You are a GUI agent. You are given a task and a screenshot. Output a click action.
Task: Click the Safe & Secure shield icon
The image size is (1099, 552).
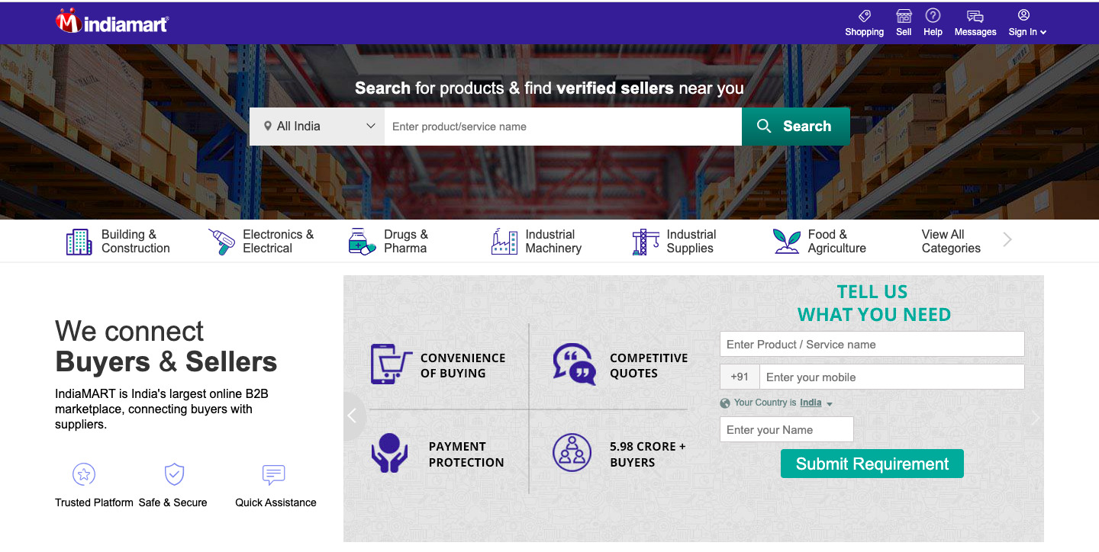pos(175,474)
